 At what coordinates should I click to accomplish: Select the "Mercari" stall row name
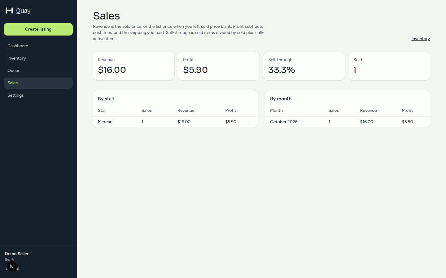click(105, 122)
